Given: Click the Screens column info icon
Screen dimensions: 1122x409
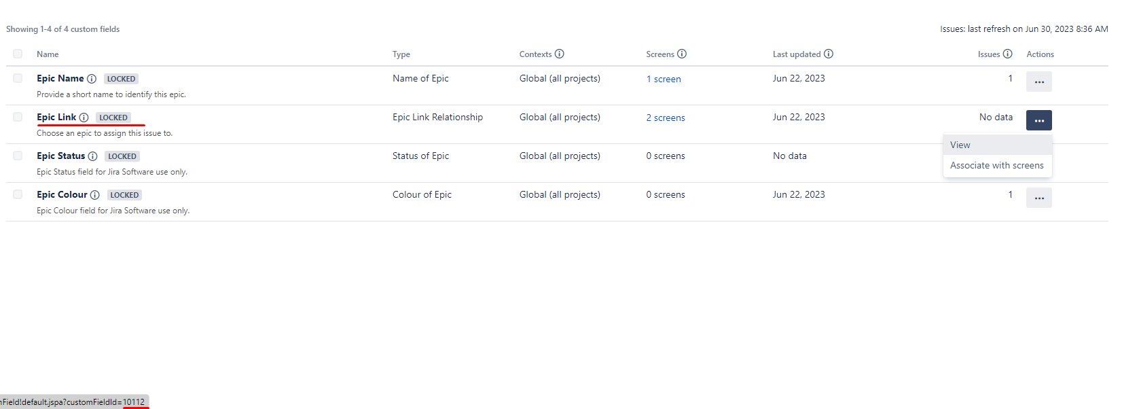Looking at the screenshot, I should (x=683, y=54).
